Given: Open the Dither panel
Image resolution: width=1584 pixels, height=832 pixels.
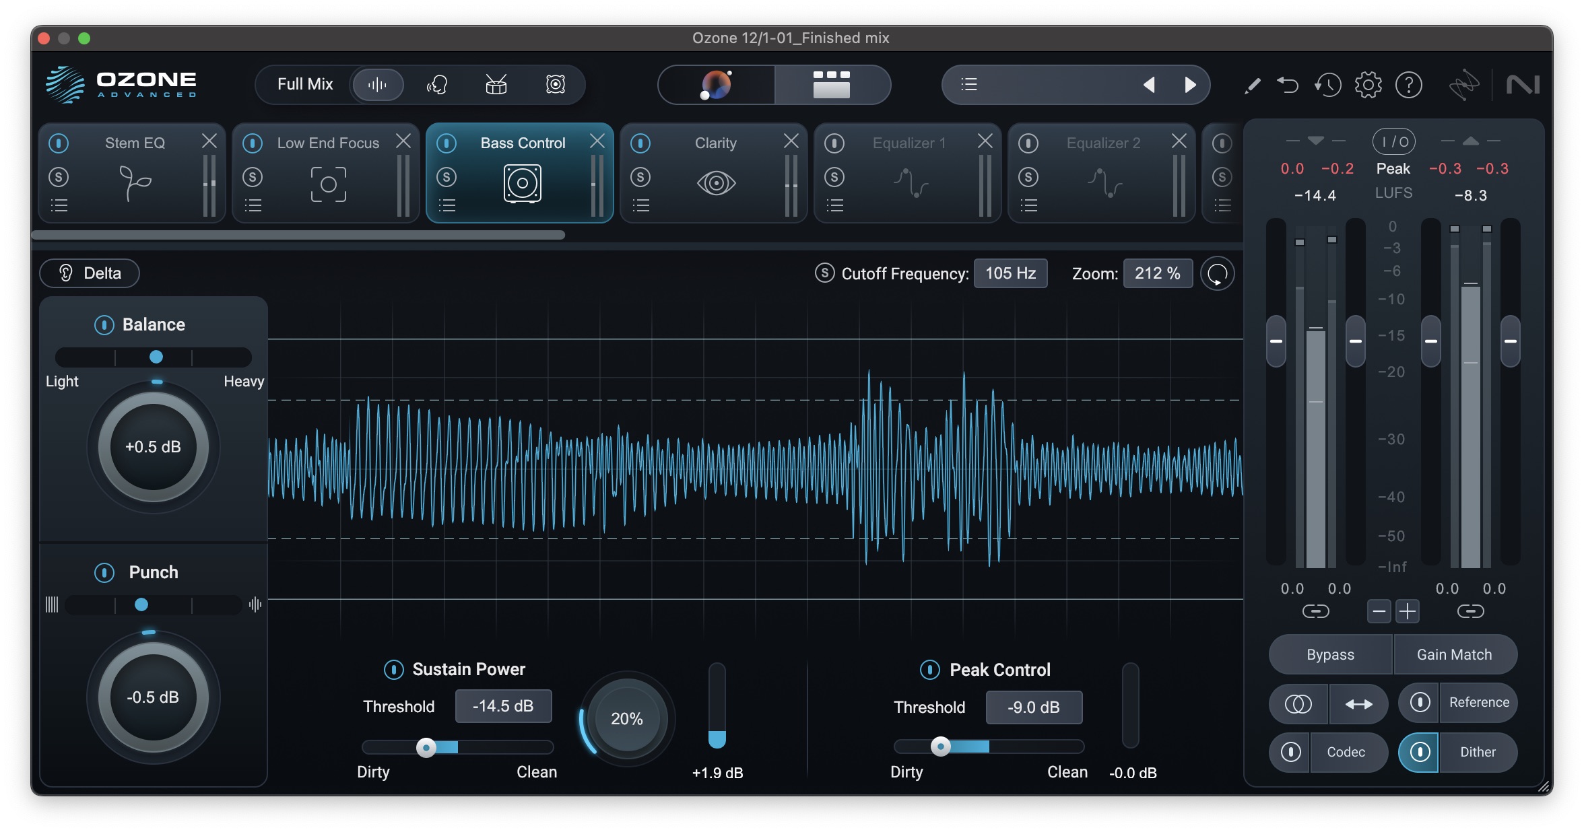Looking at the screenshot, I should pyautogui.click(x=1478, y=752).
